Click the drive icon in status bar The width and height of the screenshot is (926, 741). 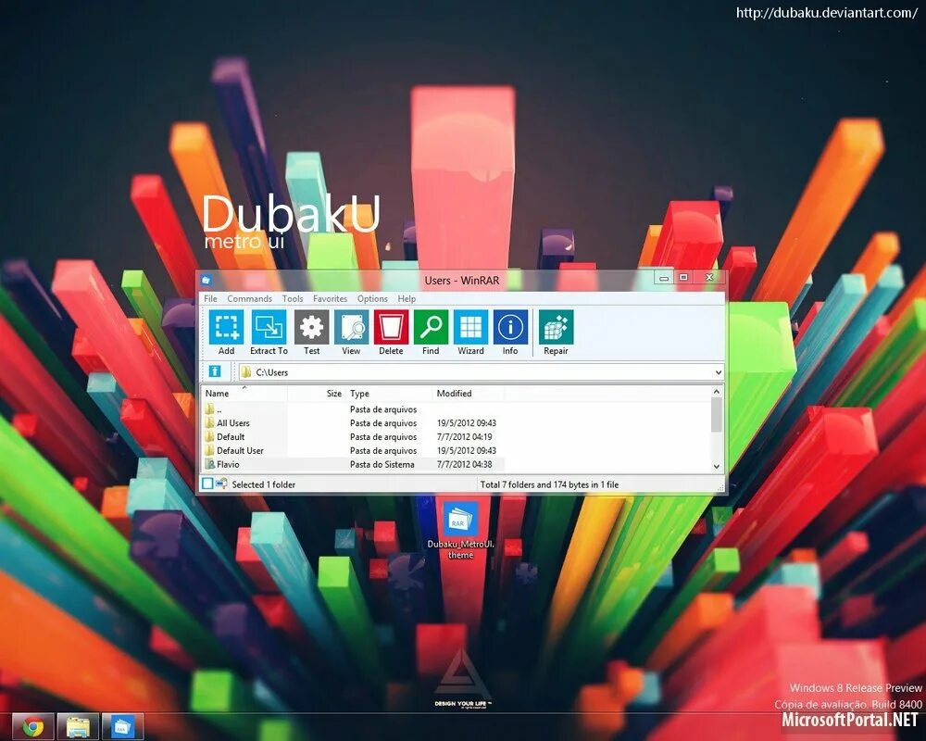coord(207,484)
